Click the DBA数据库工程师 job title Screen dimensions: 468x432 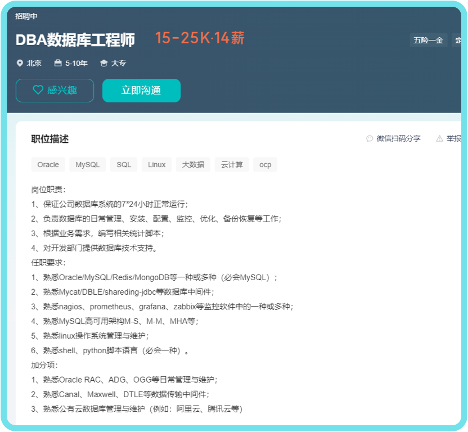(x=75, y=40)
